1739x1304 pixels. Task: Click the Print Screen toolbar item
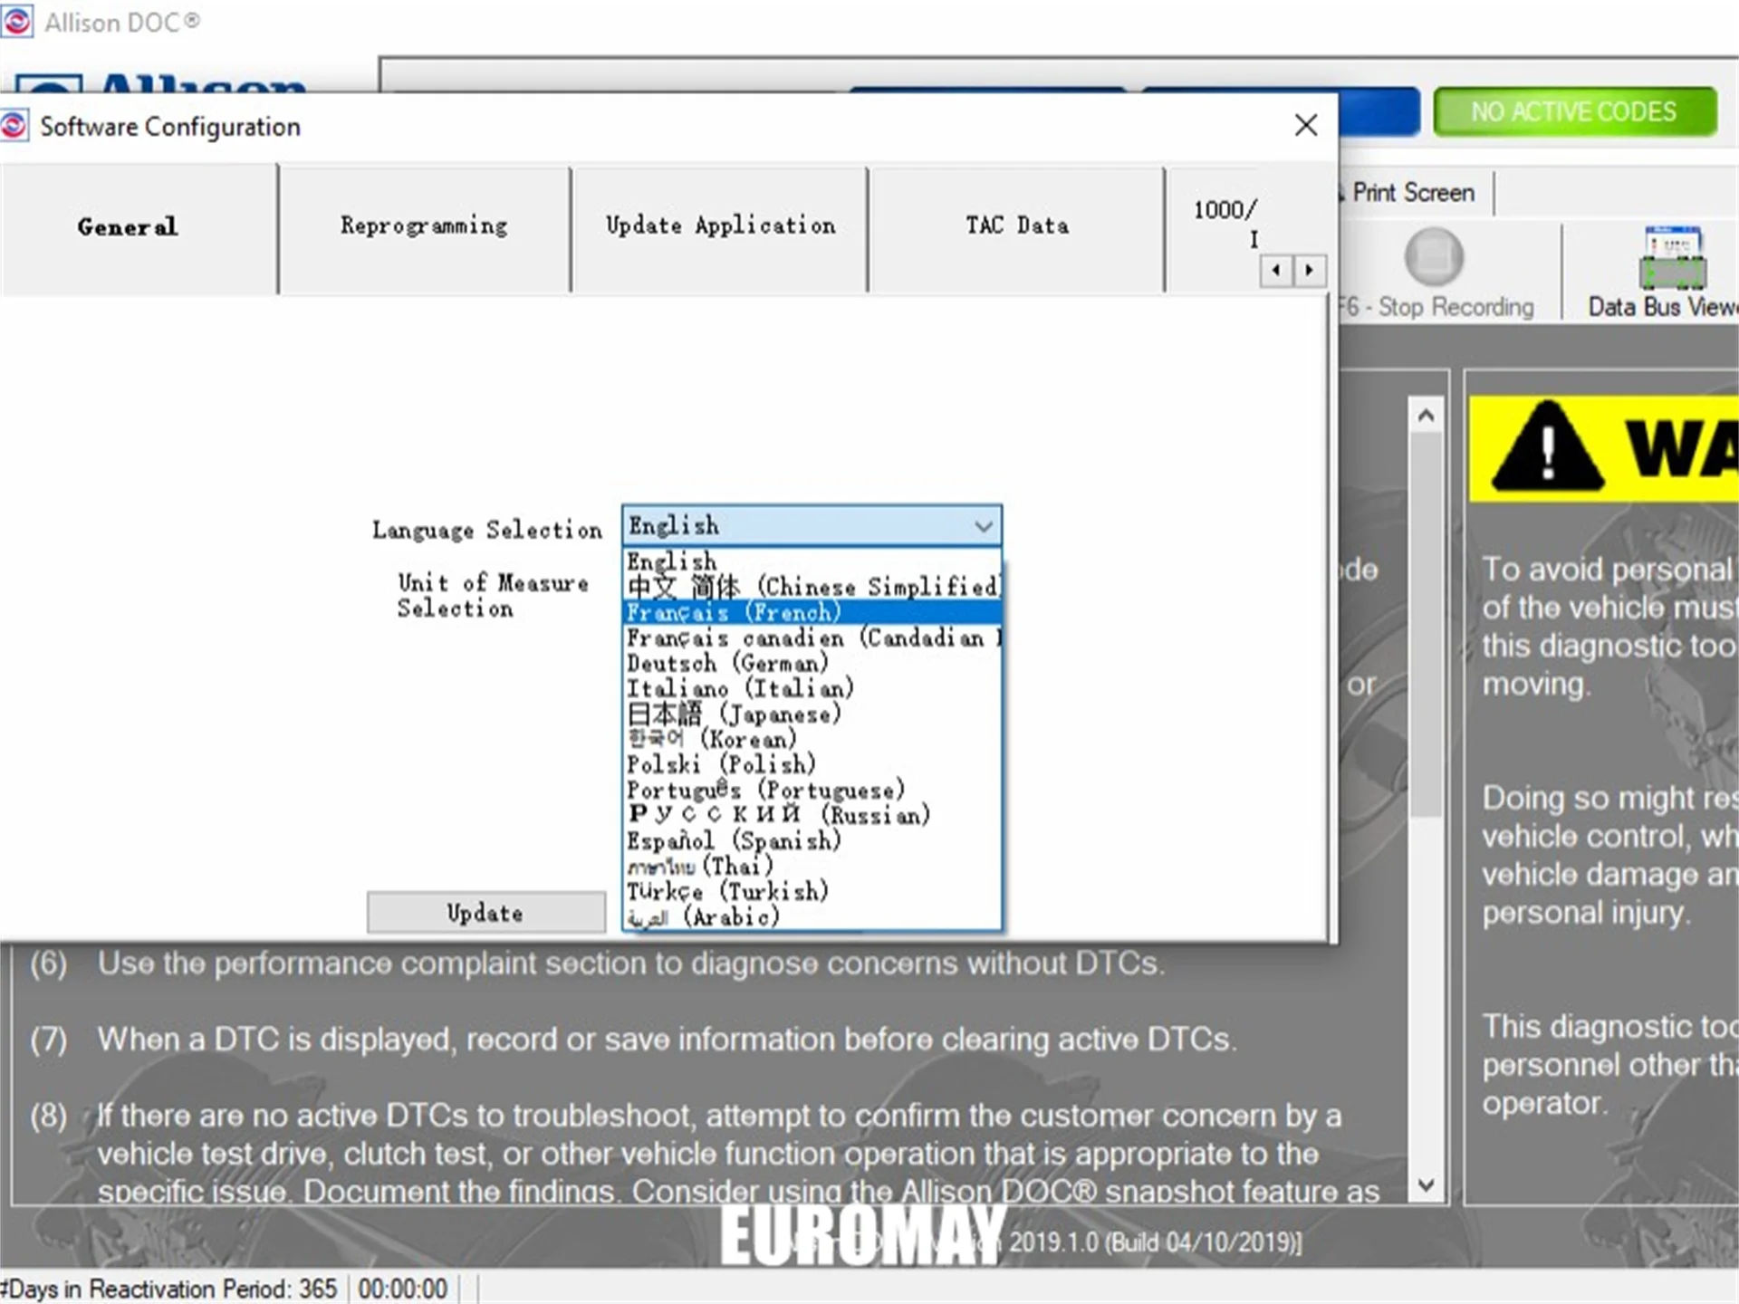pyautogui.click(x=1412, y=193)
